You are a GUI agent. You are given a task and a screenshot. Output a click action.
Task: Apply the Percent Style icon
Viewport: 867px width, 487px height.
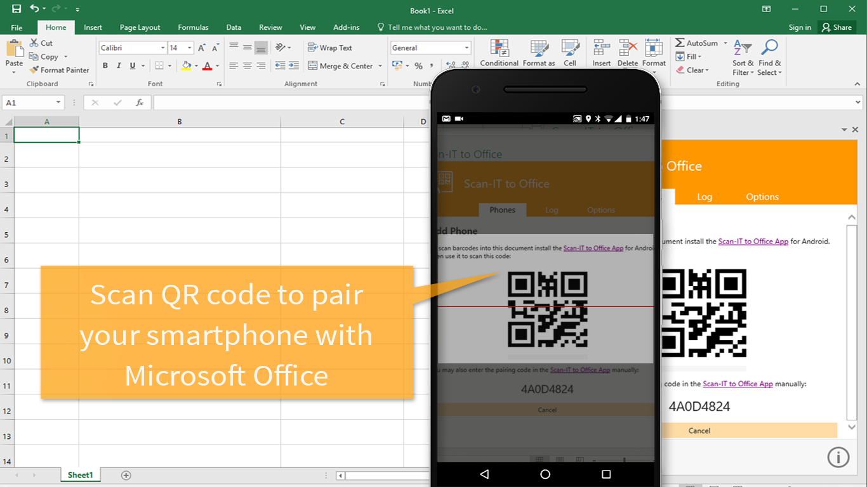point(418,65)
